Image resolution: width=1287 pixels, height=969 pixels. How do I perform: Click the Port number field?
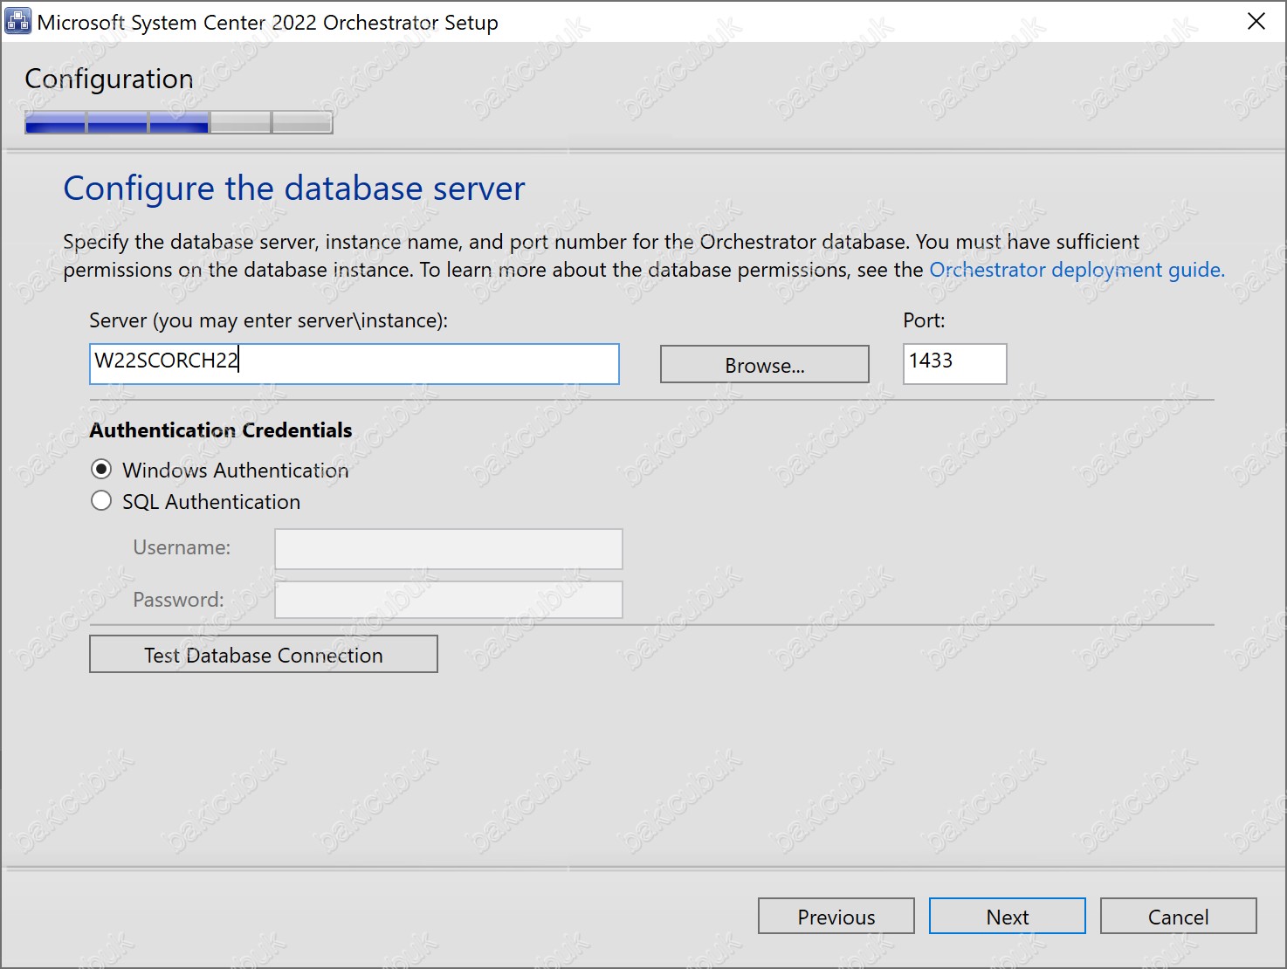pyautogui.click(x=954, y=363)
